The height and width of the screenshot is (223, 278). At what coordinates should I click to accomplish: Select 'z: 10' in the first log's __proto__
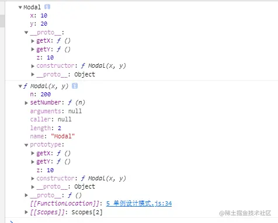pos(45,57)
